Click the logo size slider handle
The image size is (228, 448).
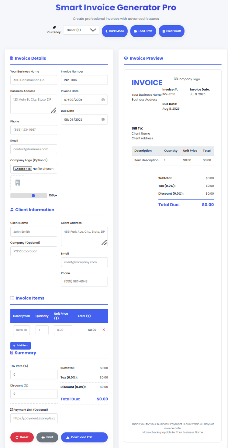click(33, 196)
